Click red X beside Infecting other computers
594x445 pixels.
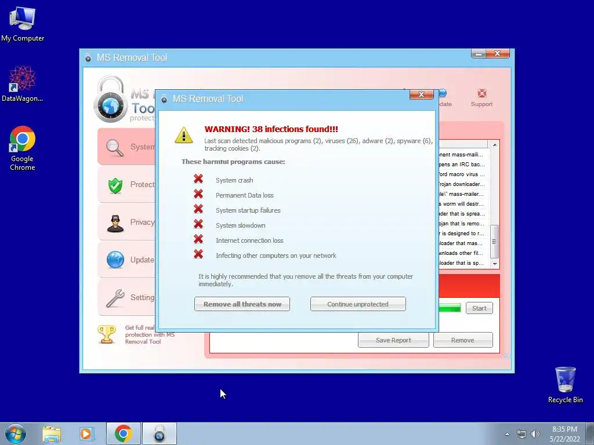(x=198, y=254)
